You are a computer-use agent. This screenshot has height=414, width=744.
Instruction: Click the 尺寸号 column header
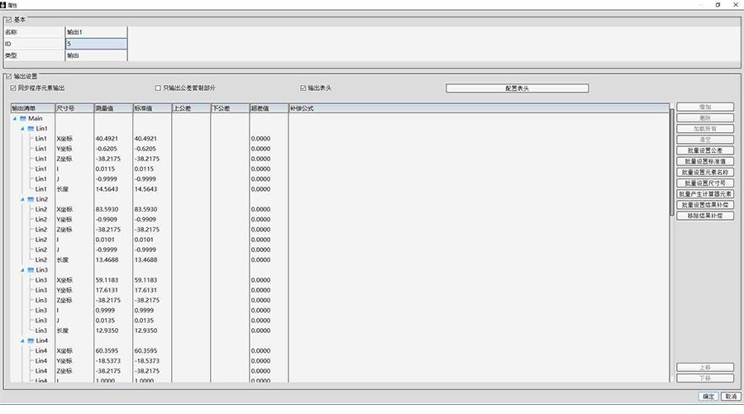(74, 108)
